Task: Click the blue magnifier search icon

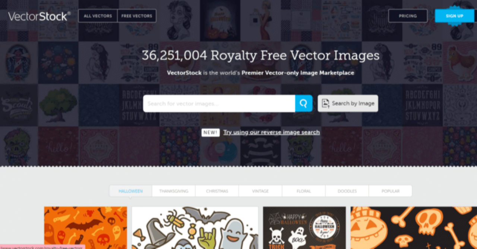Action: [304, 103]
